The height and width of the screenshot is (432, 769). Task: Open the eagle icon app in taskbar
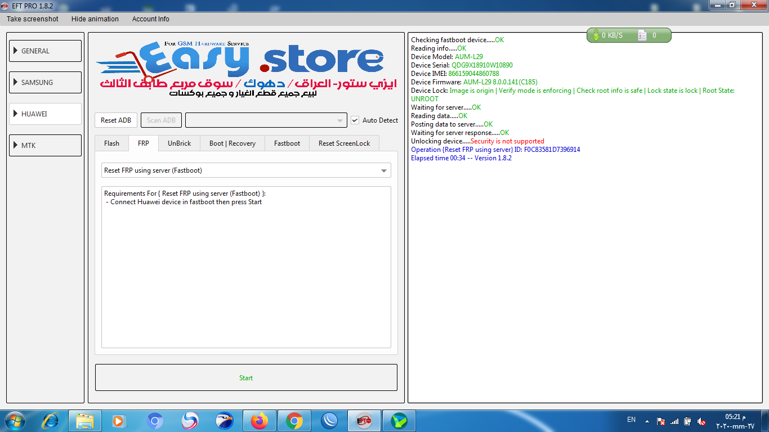[225, 420]
